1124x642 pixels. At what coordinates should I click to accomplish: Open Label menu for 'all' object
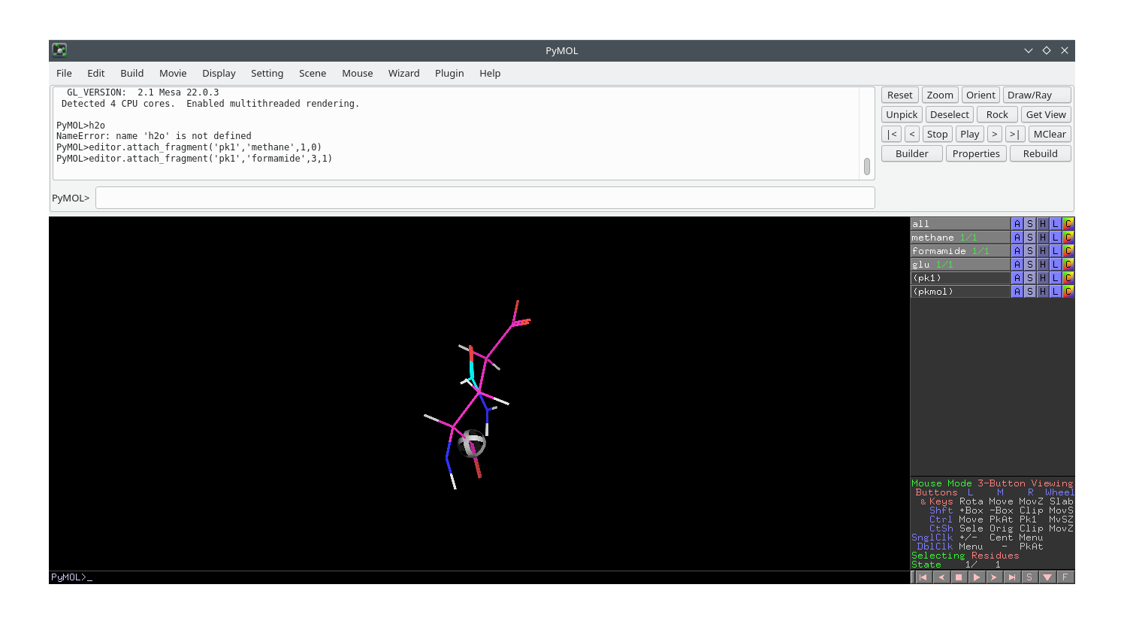point(1056,224)
